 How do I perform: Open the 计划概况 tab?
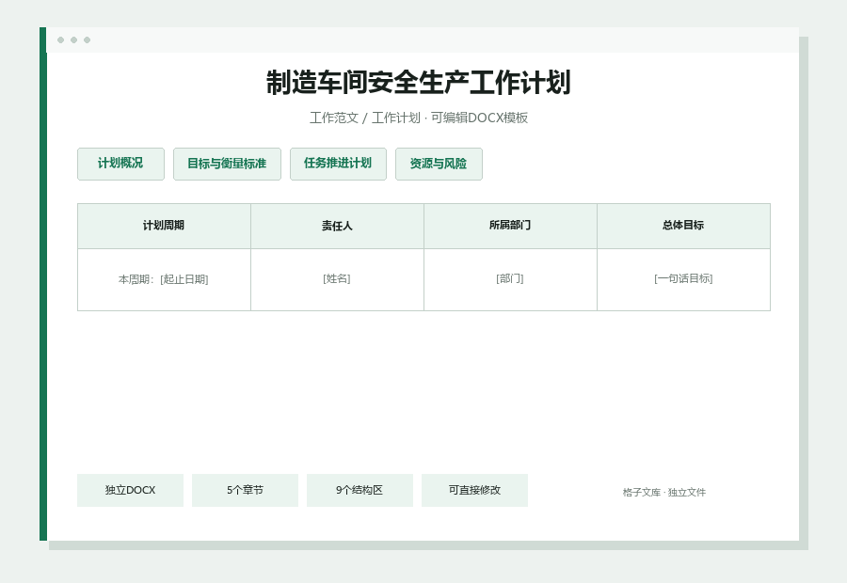[x=120, y=164]
